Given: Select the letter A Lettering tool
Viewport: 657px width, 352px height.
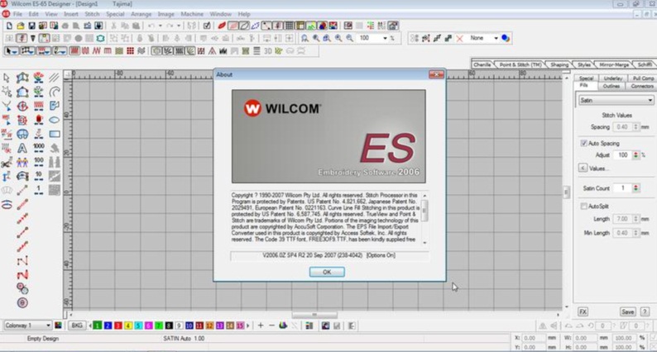Looking at the screenshot, I should (x=22, y=148).
